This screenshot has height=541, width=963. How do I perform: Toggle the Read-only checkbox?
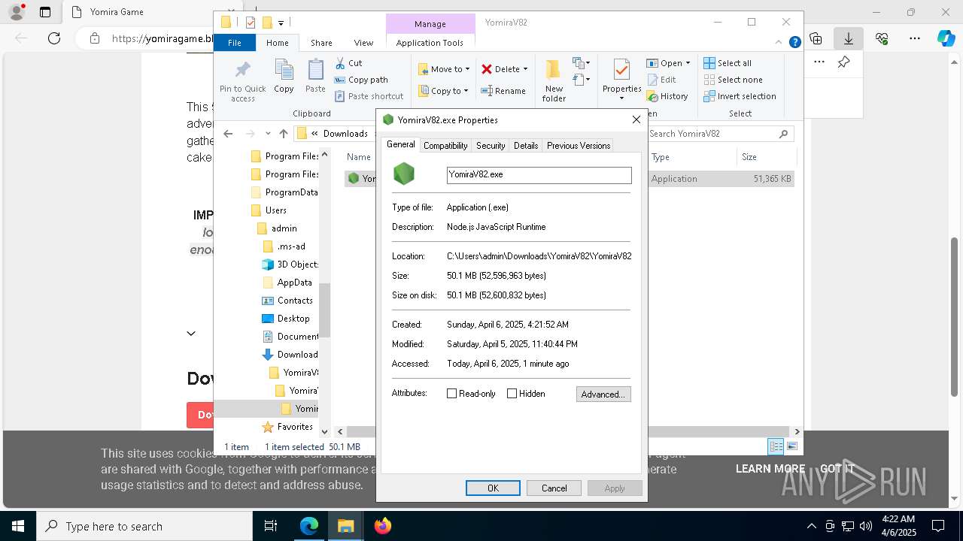(451, 394)
